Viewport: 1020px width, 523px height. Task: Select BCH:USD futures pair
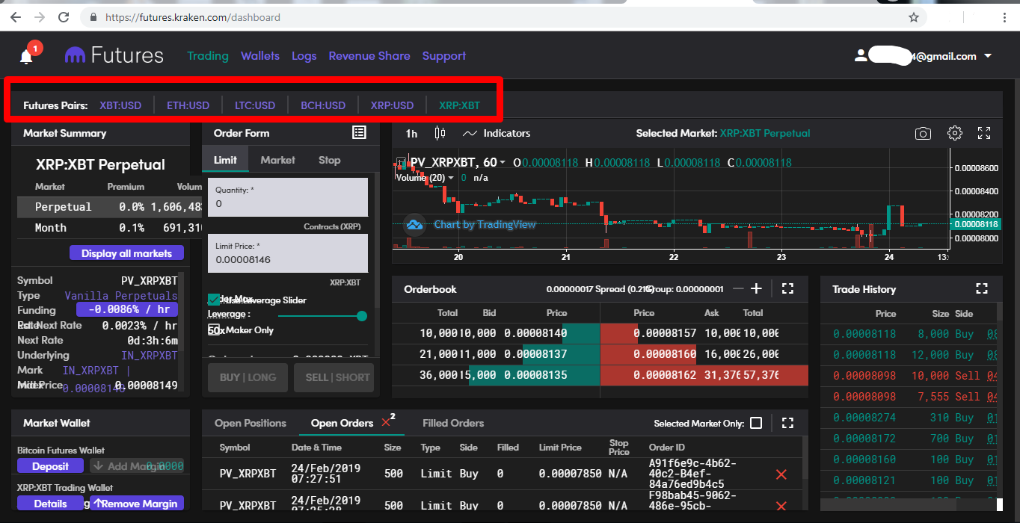coord(323,105)
